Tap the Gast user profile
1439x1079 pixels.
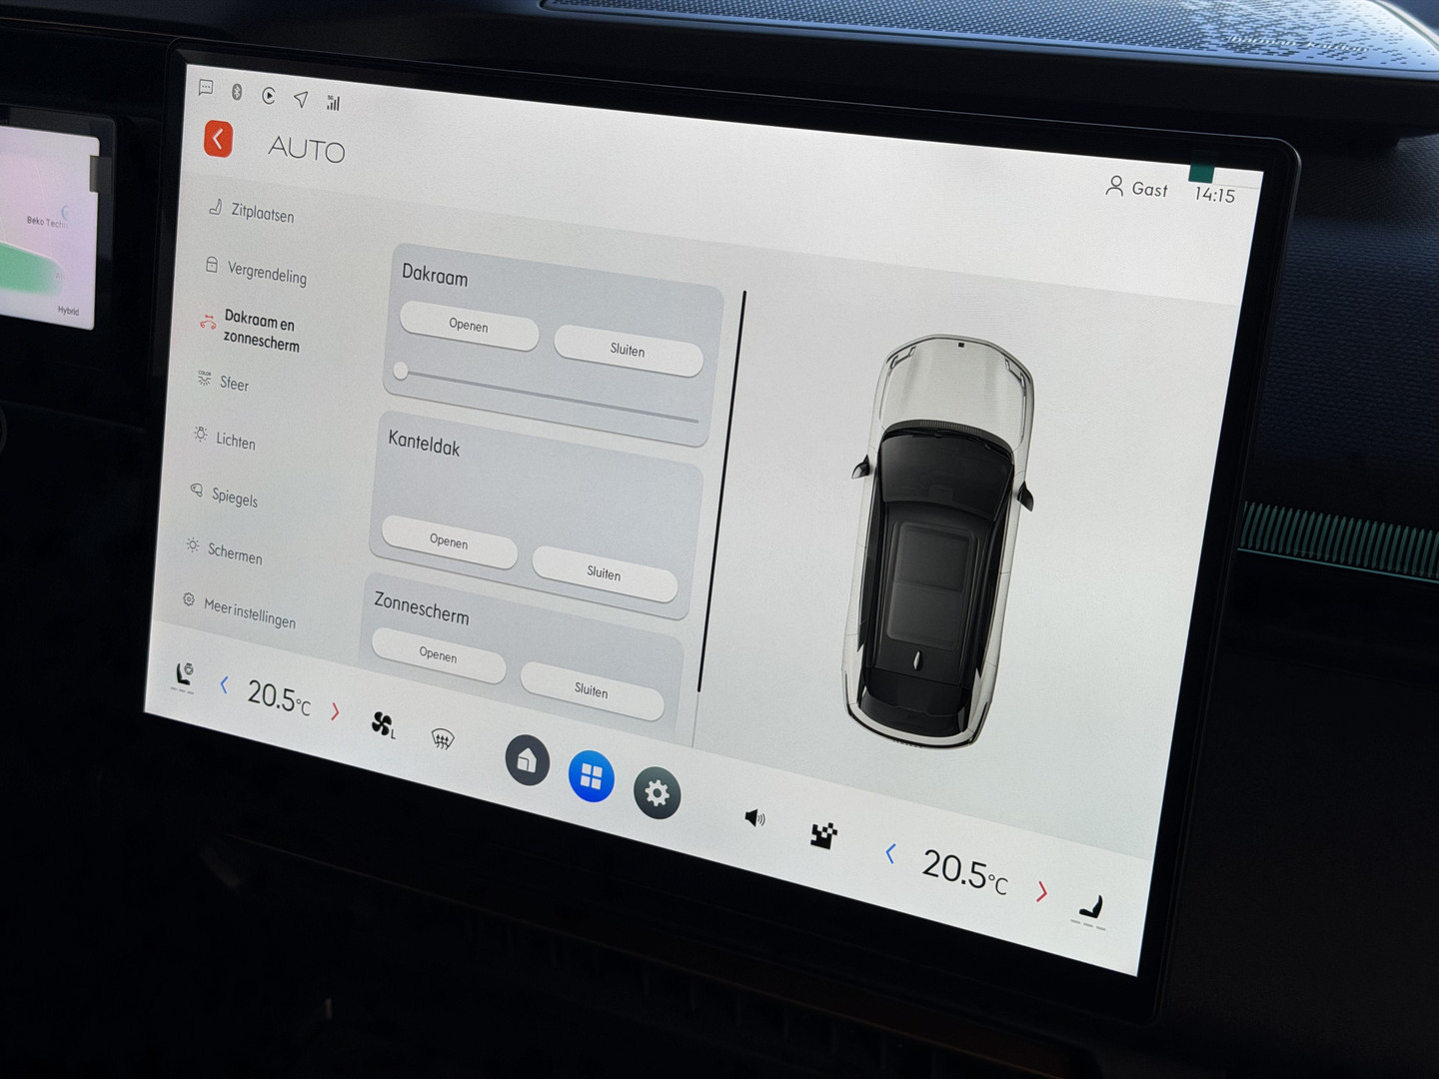(1136, 188)
